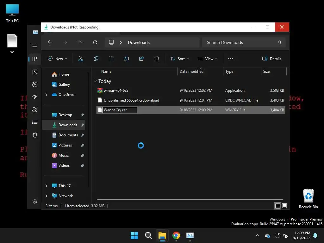Click the address bar breadcrumb chevron

pyautogui.click(x=121, y=42)
